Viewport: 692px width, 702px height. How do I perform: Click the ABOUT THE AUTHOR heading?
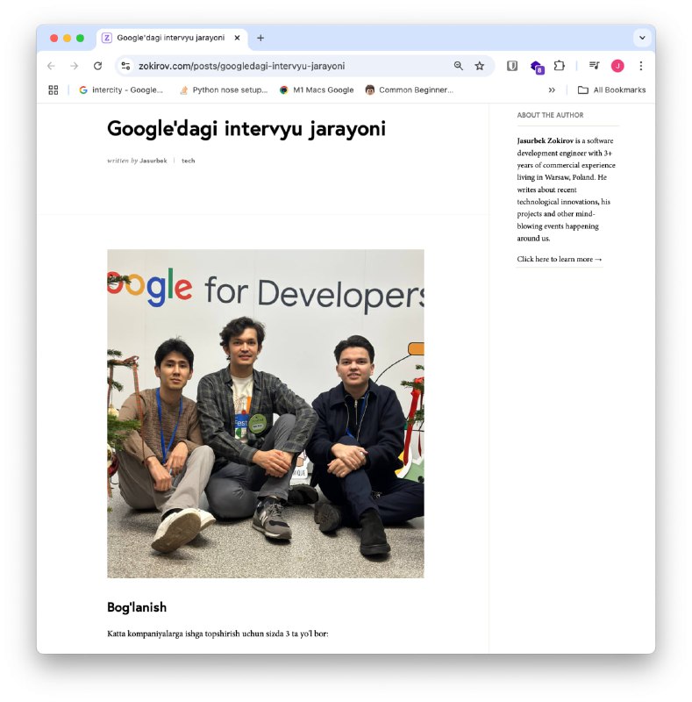tap(550, 115)
